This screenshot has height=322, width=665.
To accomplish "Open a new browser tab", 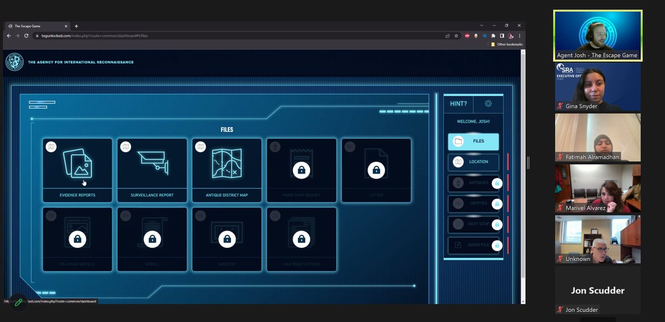I will pyautogui.click(x=76, y=26).
